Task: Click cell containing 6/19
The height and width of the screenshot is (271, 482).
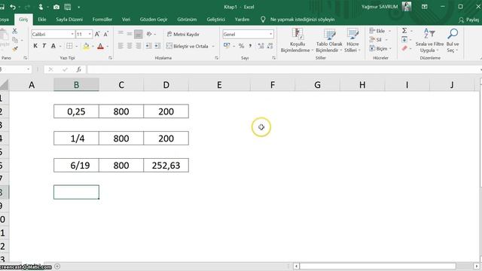Action: click(76, 166)
